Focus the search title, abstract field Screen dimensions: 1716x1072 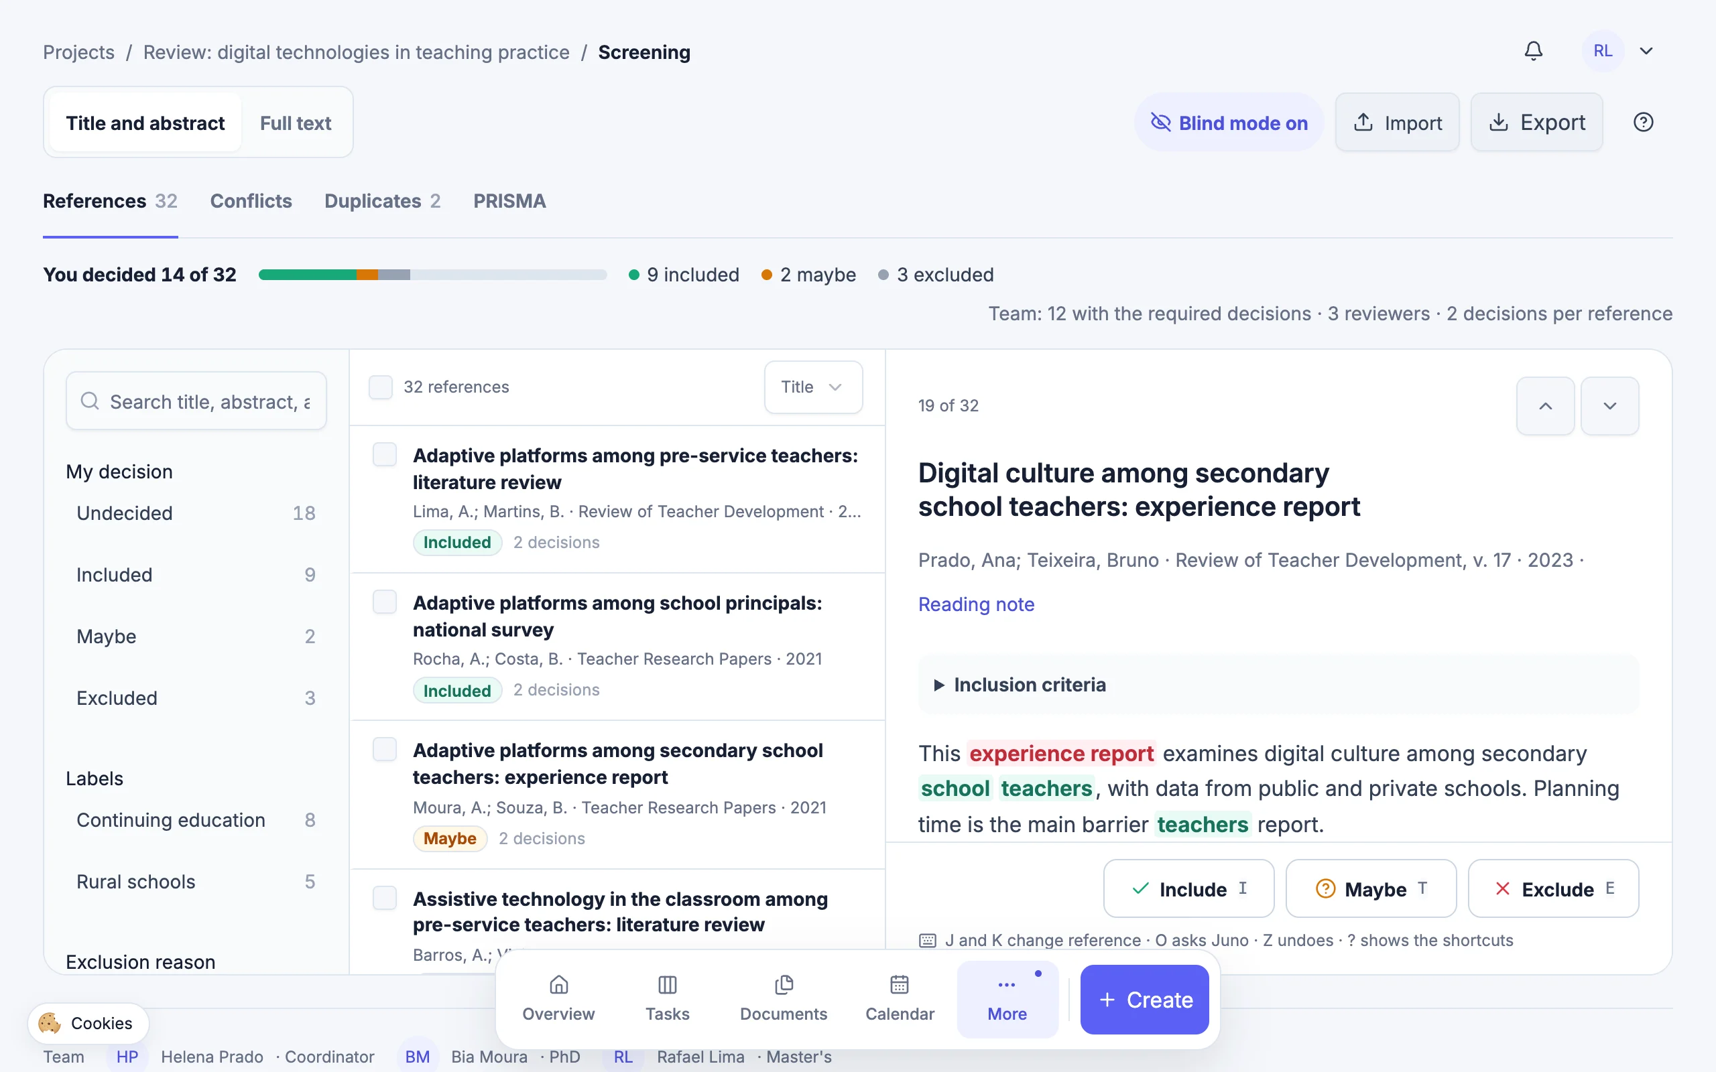pos(196,401)
